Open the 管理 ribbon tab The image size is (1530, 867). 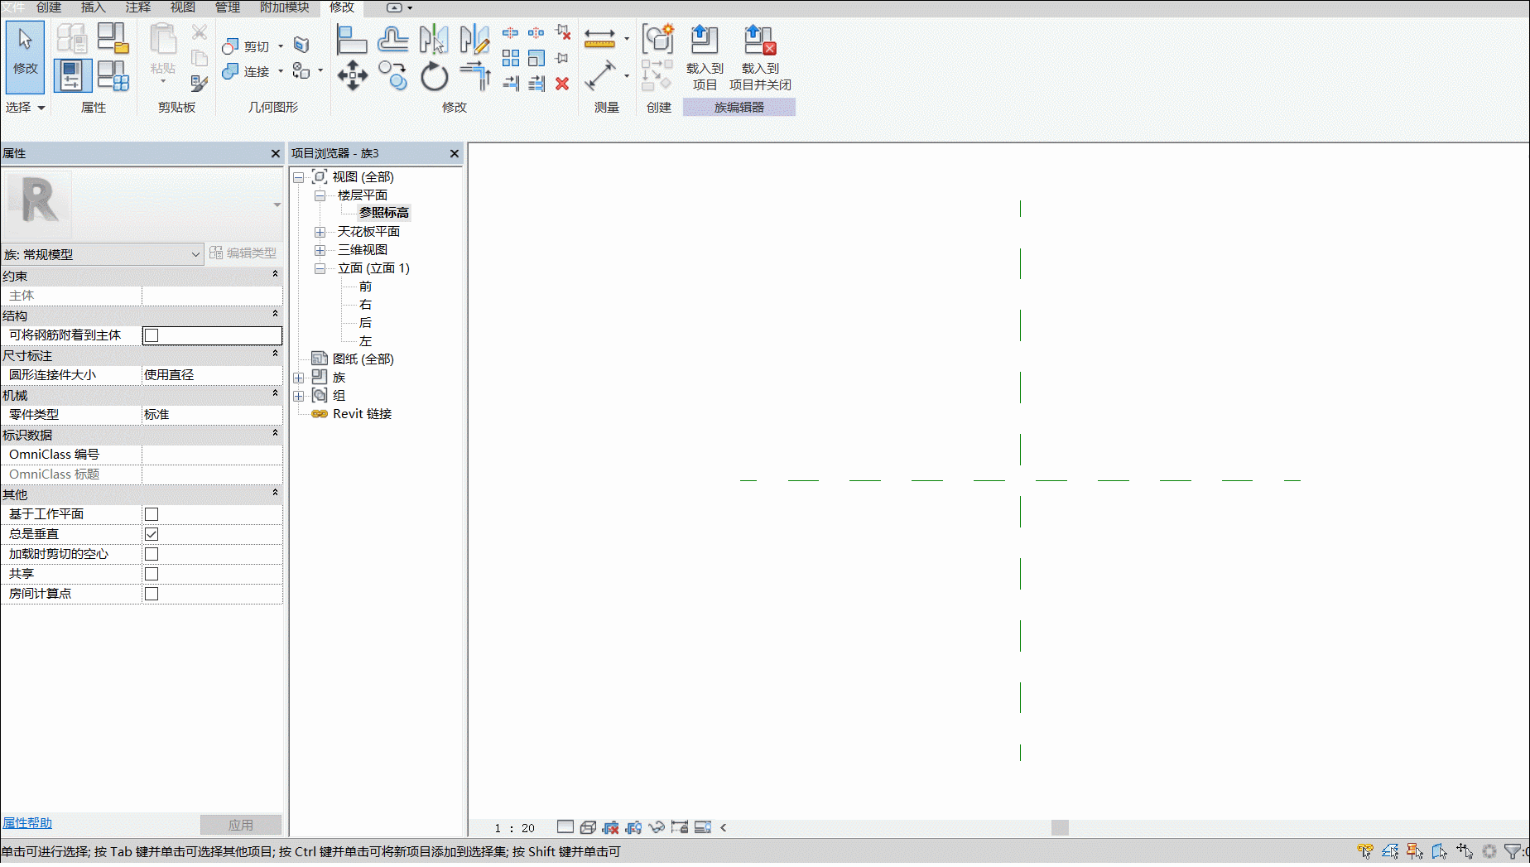[x=228, y=7]
